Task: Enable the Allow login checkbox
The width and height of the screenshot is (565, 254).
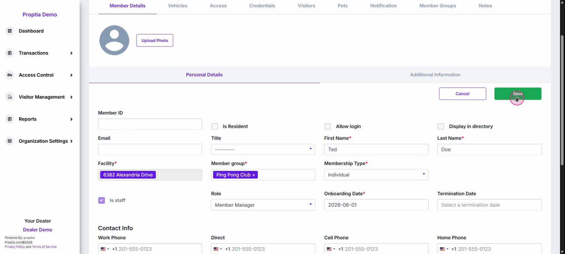Action: pyautogui.click(x=328, y=126)
